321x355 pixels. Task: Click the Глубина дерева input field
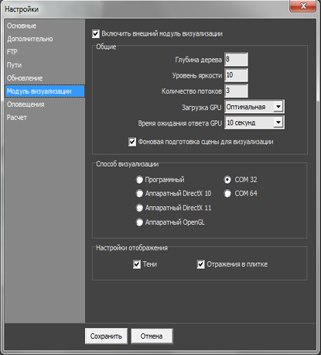236,60
